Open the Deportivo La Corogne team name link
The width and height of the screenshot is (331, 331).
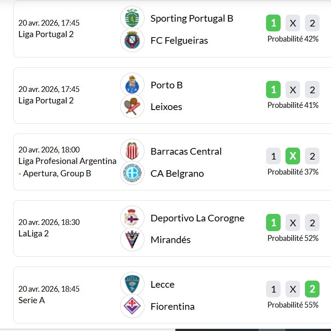coord(197,218)
